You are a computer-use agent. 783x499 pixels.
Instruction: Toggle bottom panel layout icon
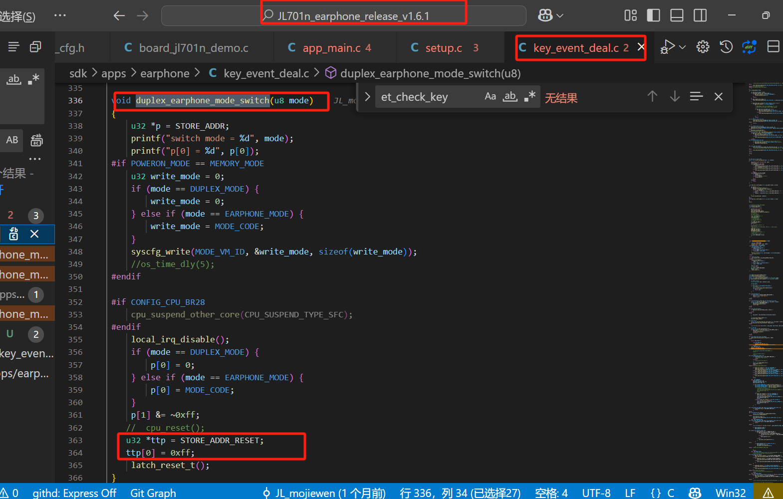[677, 15]
